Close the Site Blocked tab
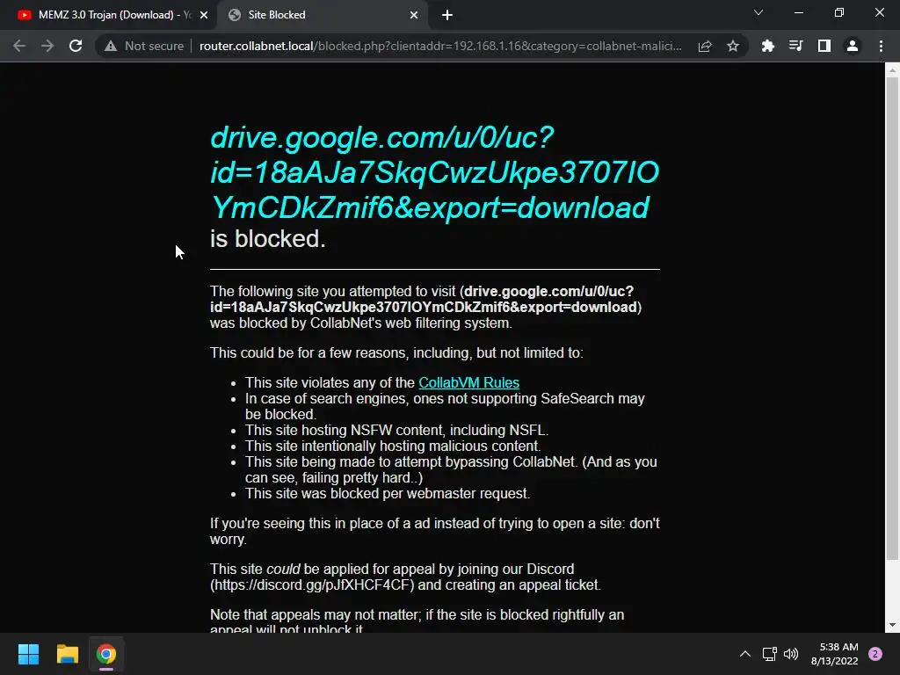This screenshot has height=675, width=900. [414, 15]
